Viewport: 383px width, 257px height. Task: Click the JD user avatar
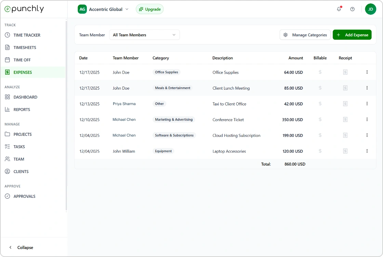click(370, 9)
